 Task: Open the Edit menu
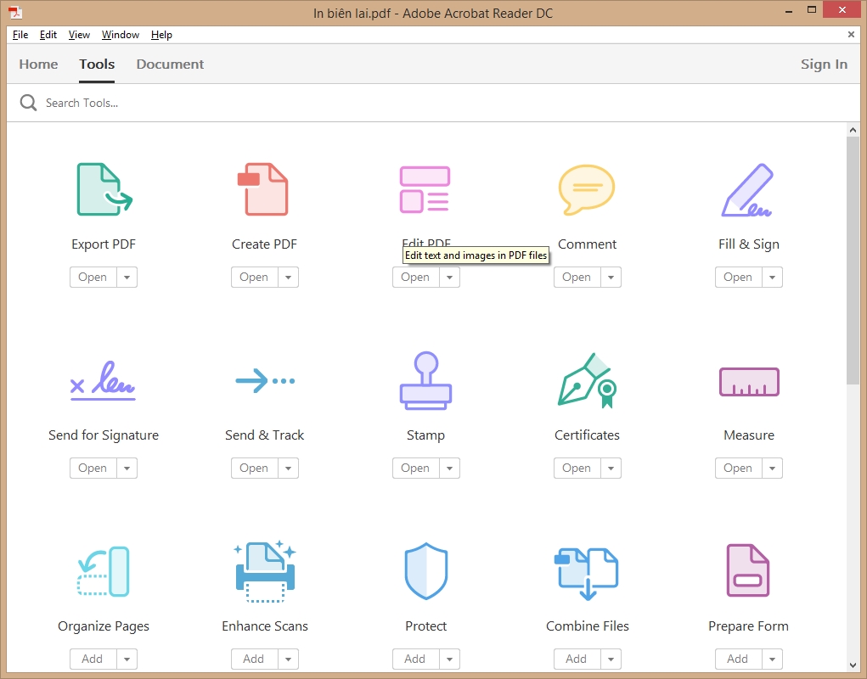(x=48, y=35)
